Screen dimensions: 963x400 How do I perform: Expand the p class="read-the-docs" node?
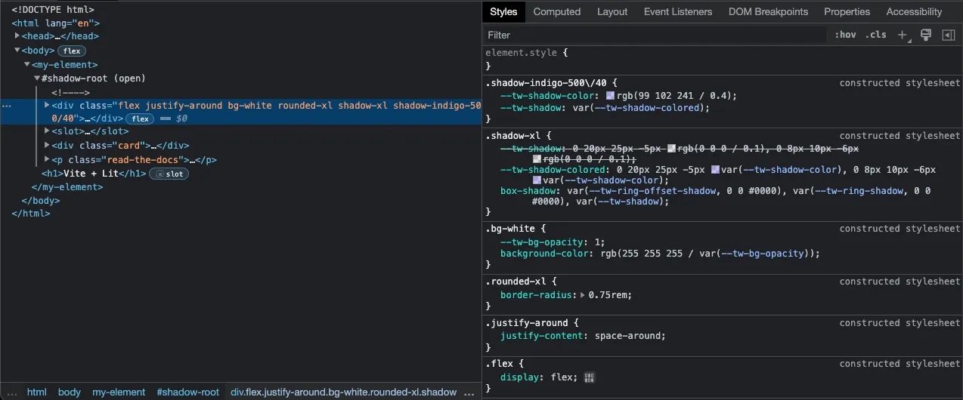[47, 160]
